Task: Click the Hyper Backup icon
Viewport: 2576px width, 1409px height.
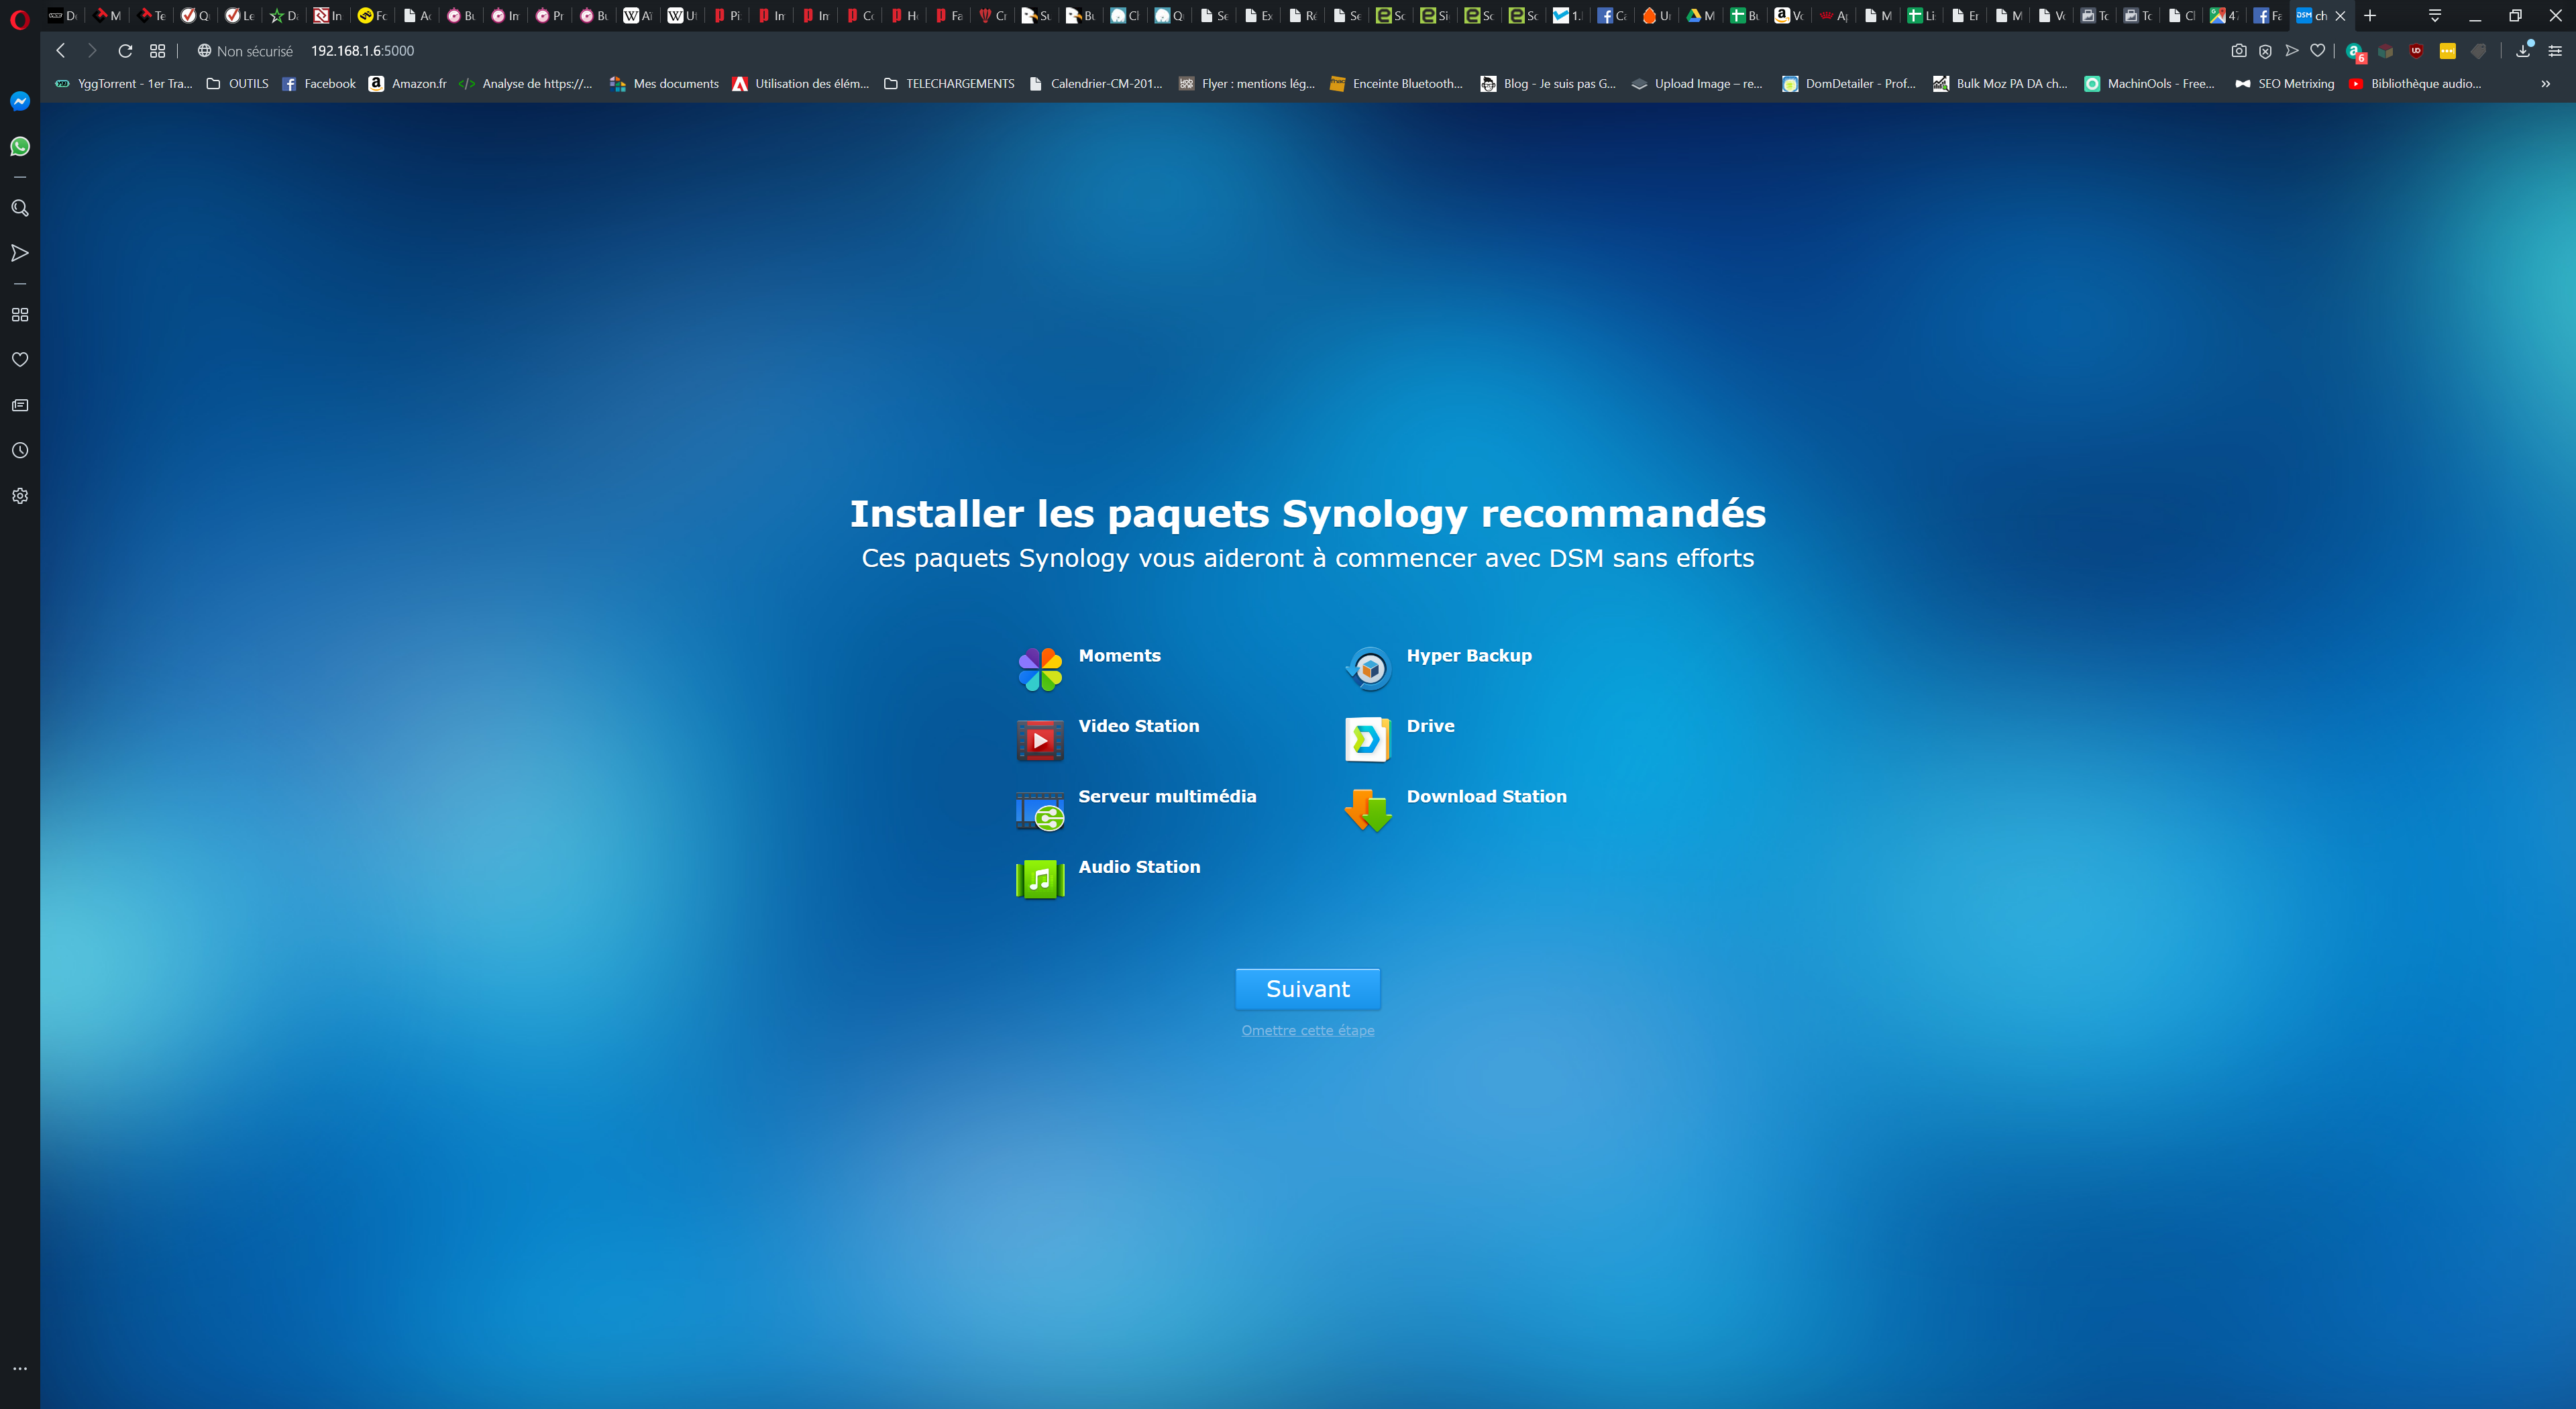Action: (x=1368, y=669)
